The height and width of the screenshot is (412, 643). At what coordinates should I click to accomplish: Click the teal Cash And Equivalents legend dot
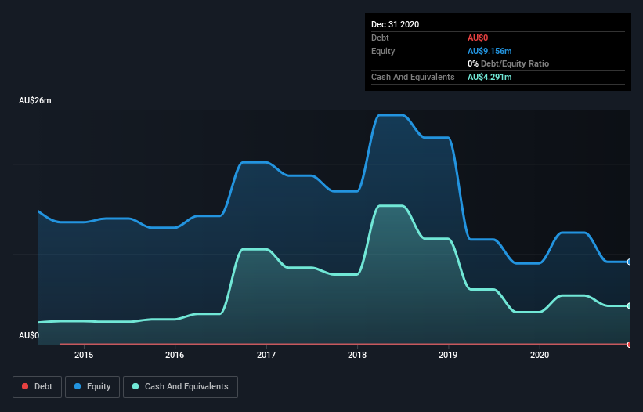pos(135,386)
